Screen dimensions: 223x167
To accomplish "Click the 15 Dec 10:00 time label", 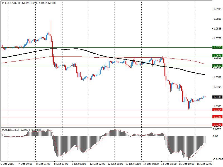I will (186, 164).
